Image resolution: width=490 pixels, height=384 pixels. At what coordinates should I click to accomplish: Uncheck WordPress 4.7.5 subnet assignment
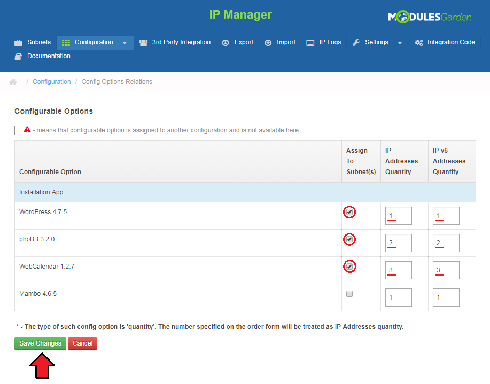[x=349, y=212]
